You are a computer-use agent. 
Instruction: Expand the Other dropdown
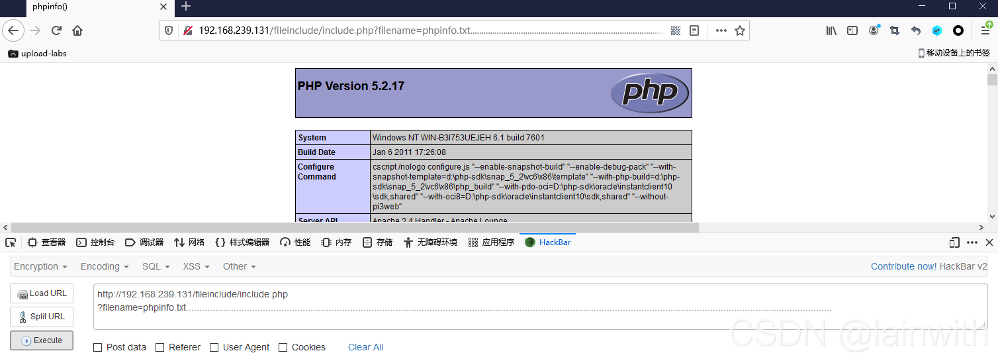[240, 266]
